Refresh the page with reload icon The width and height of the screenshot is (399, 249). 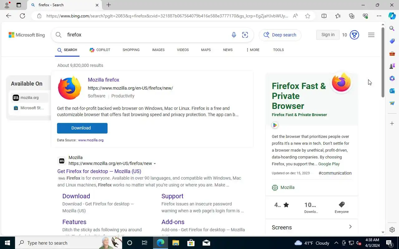(22, 16)
